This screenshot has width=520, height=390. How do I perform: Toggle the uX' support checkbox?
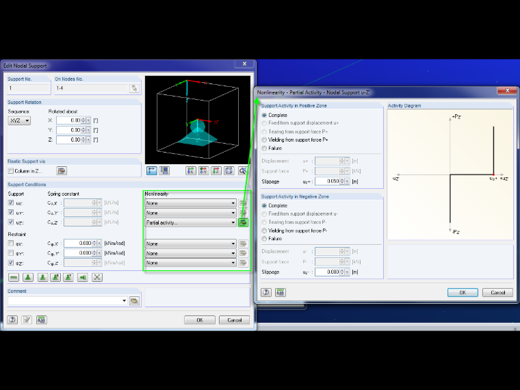[11, 203]
